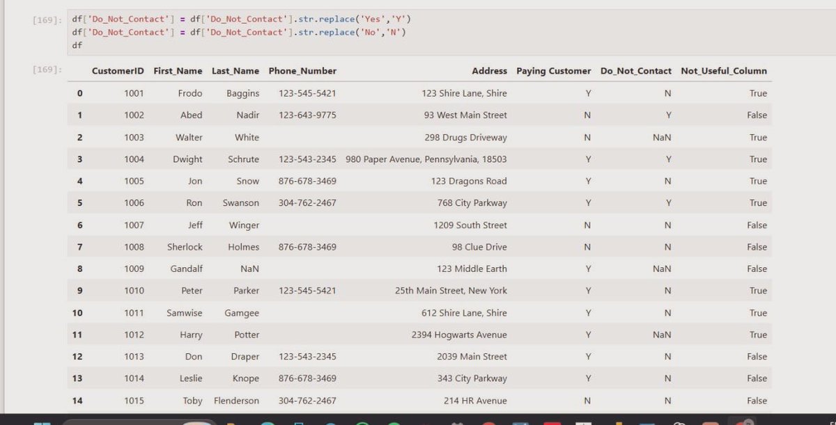Viewport: 836px width, 425px height.
Task: Select the last name Schrute
Action: pos(243,159)
